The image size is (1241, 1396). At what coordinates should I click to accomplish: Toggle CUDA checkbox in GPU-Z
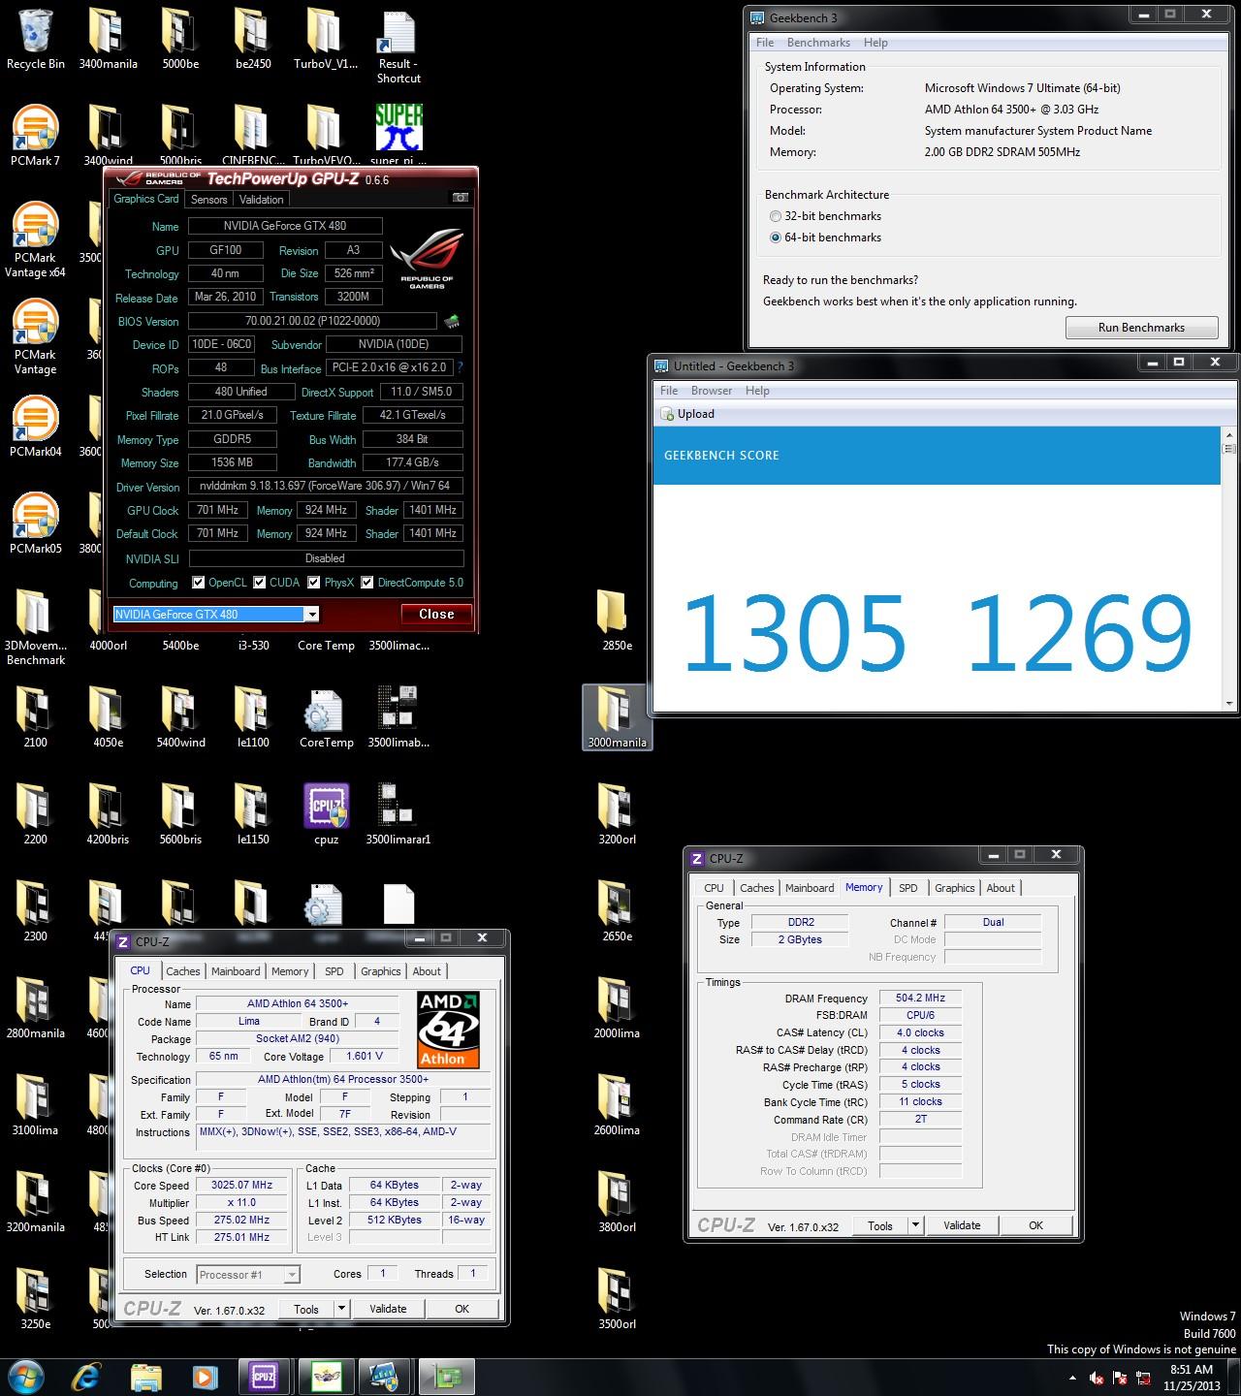260,583
